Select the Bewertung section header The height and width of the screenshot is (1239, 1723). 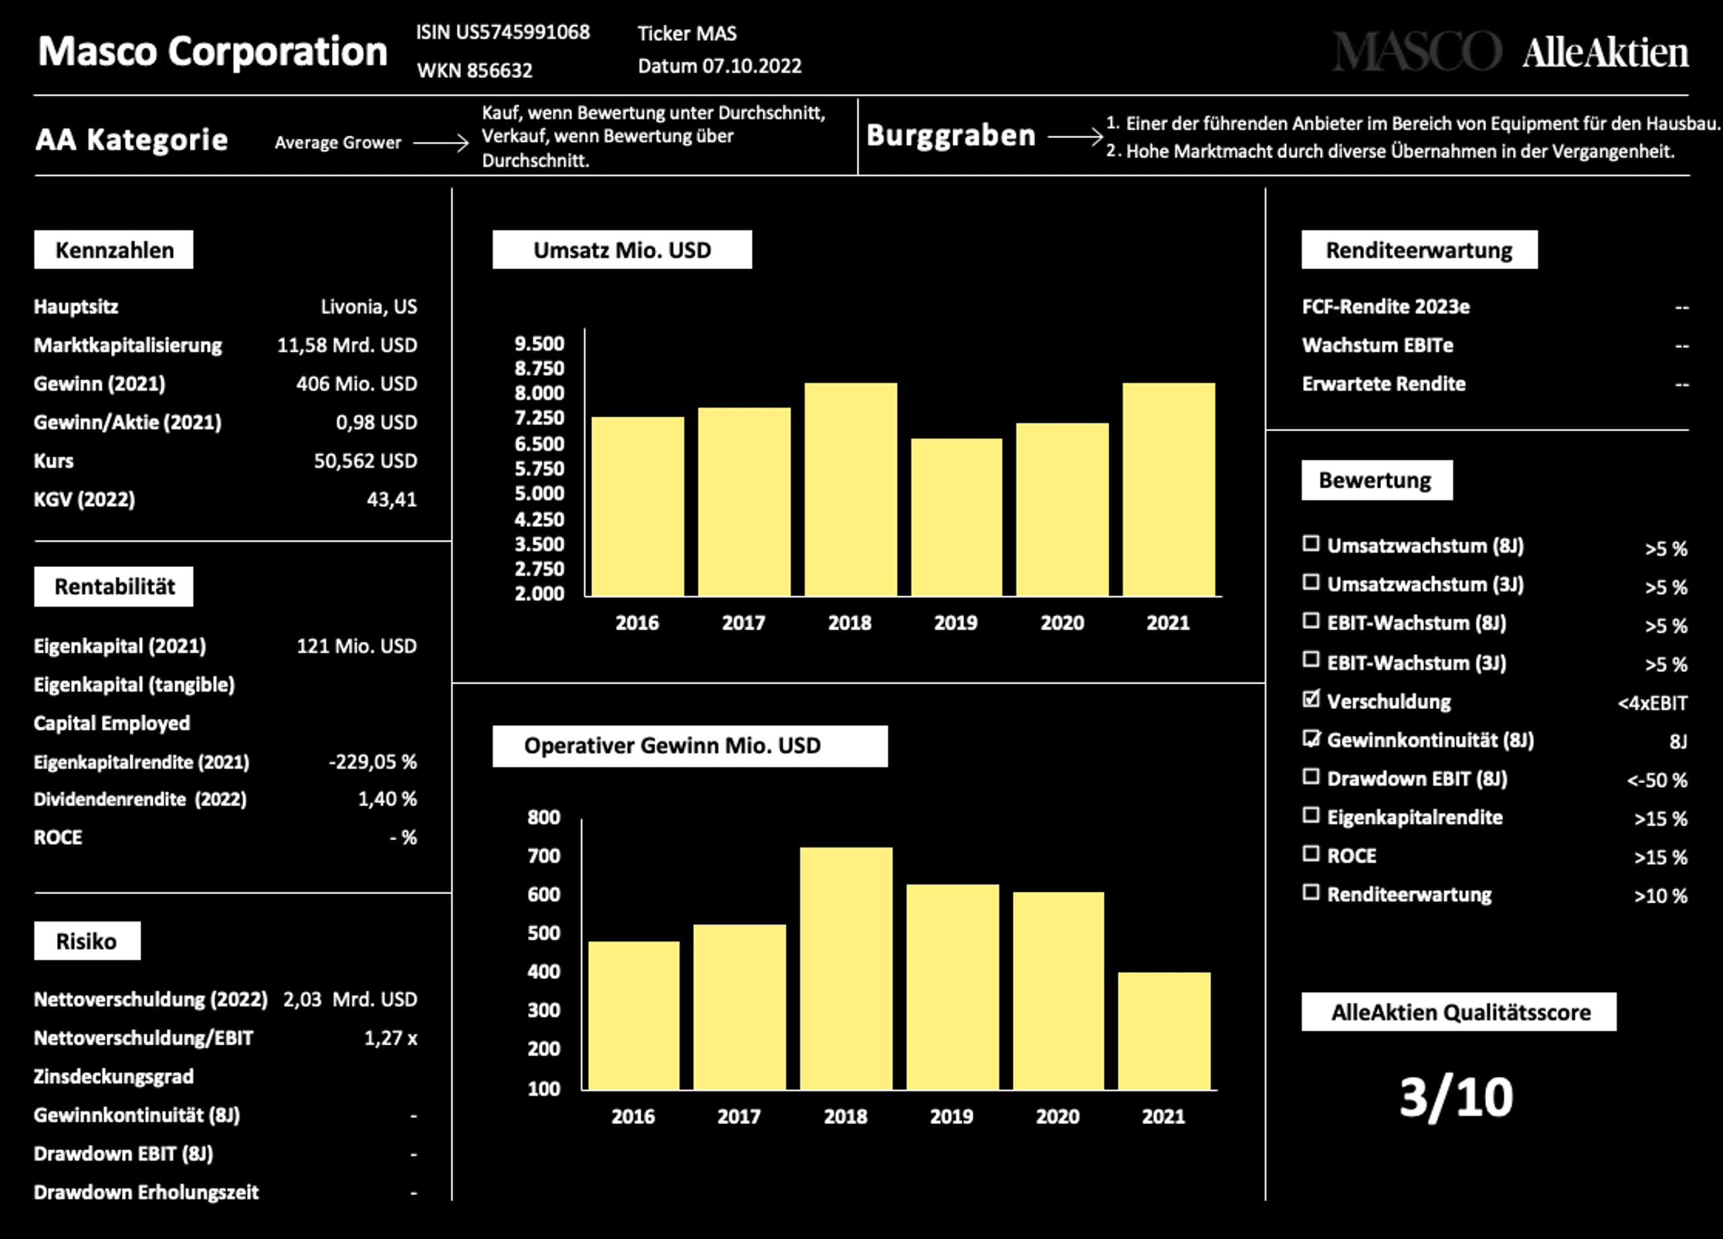[x=1376, y=480]
